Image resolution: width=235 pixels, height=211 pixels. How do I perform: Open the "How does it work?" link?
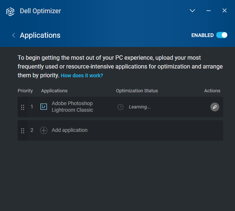tap(82, 75)
